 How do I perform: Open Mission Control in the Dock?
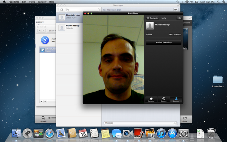[x=38, y=133]
